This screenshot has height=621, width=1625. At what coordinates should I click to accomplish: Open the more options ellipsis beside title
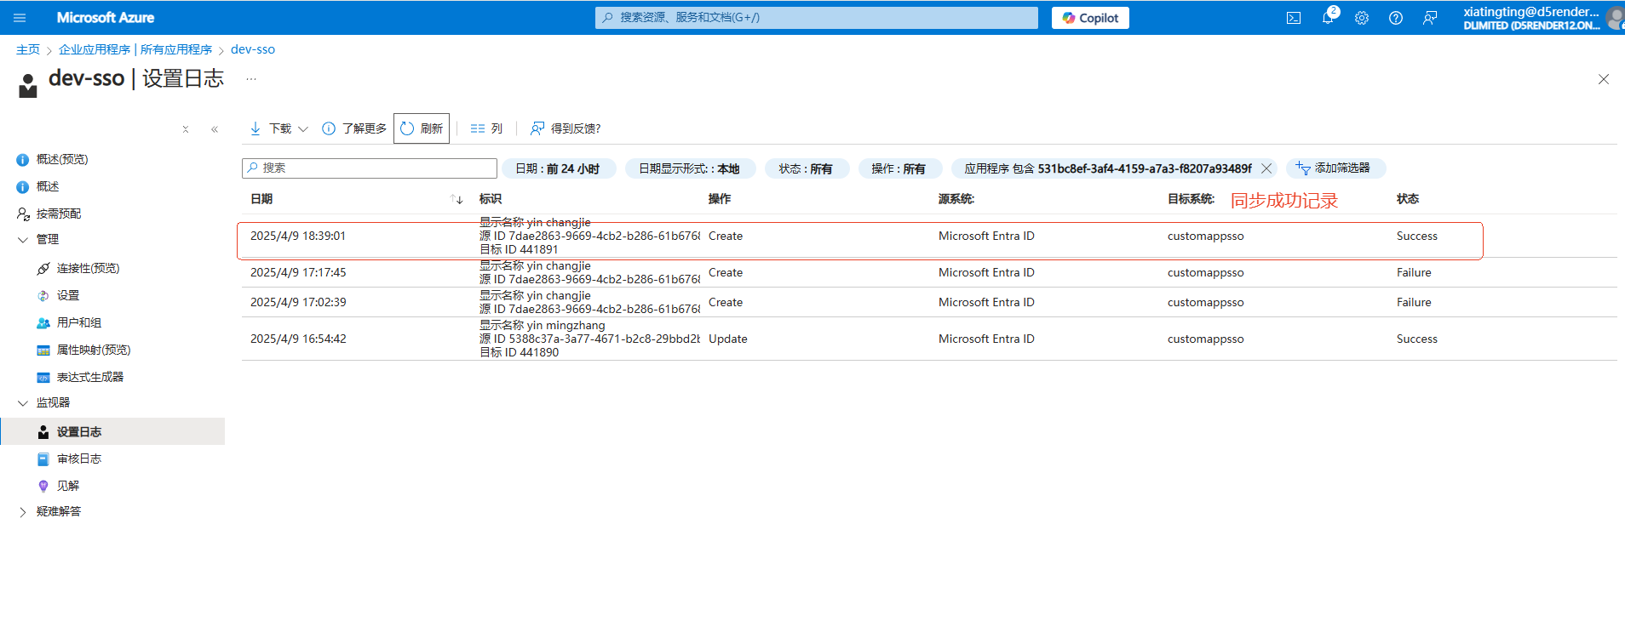pos(251,78)
